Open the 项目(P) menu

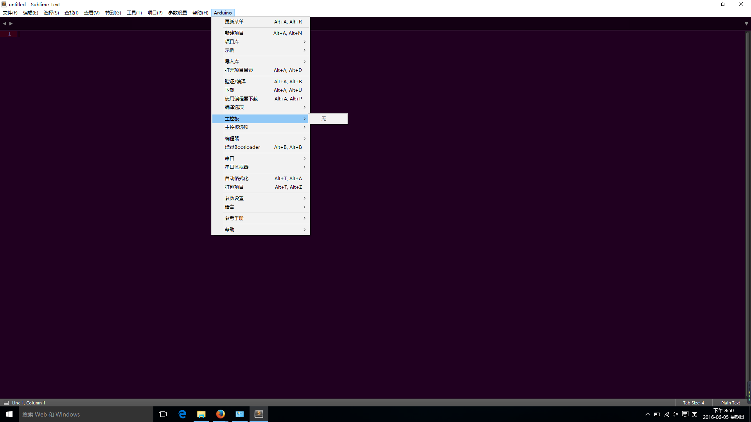pyautogui.click(x=155, y=13)
